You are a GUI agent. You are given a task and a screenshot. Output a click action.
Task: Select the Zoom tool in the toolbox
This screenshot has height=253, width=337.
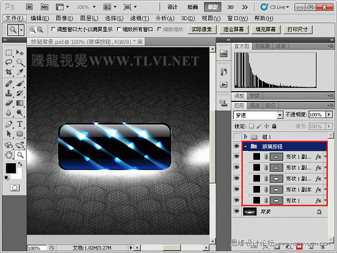[20, 155]
